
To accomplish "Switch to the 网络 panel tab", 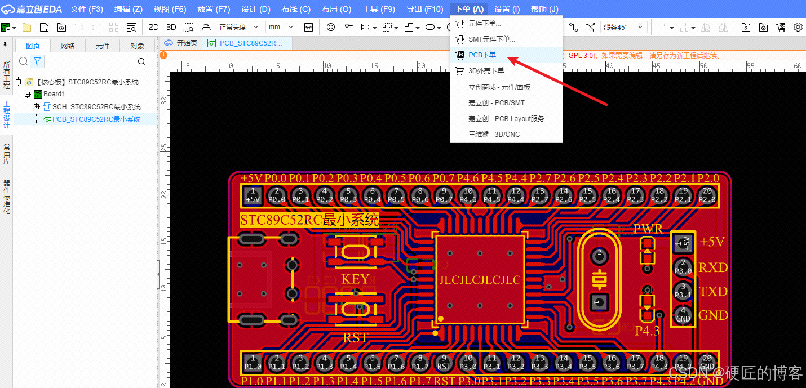I will click(x=68, y=46).
